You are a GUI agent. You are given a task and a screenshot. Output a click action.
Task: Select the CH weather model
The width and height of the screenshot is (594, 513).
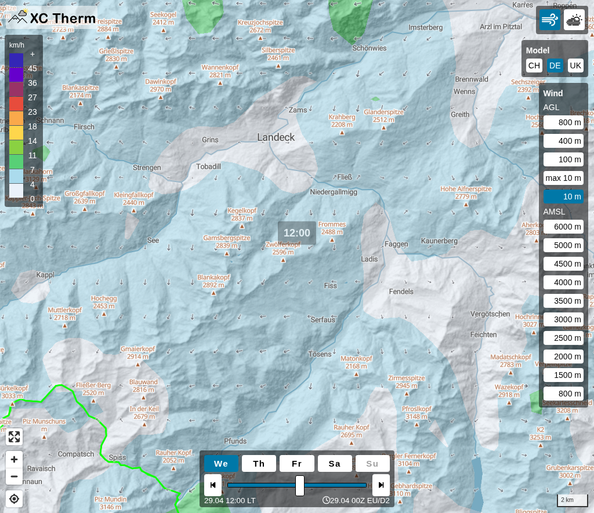click(534, 66)
